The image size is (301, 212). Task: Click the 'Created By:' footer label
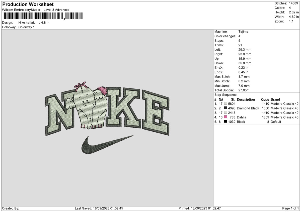11,208
